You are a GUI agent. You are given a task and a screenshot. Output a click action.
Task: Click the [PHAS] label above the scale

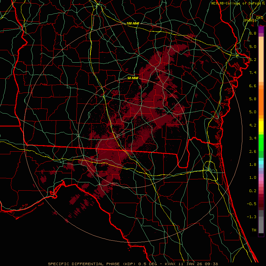click(250, 20)
